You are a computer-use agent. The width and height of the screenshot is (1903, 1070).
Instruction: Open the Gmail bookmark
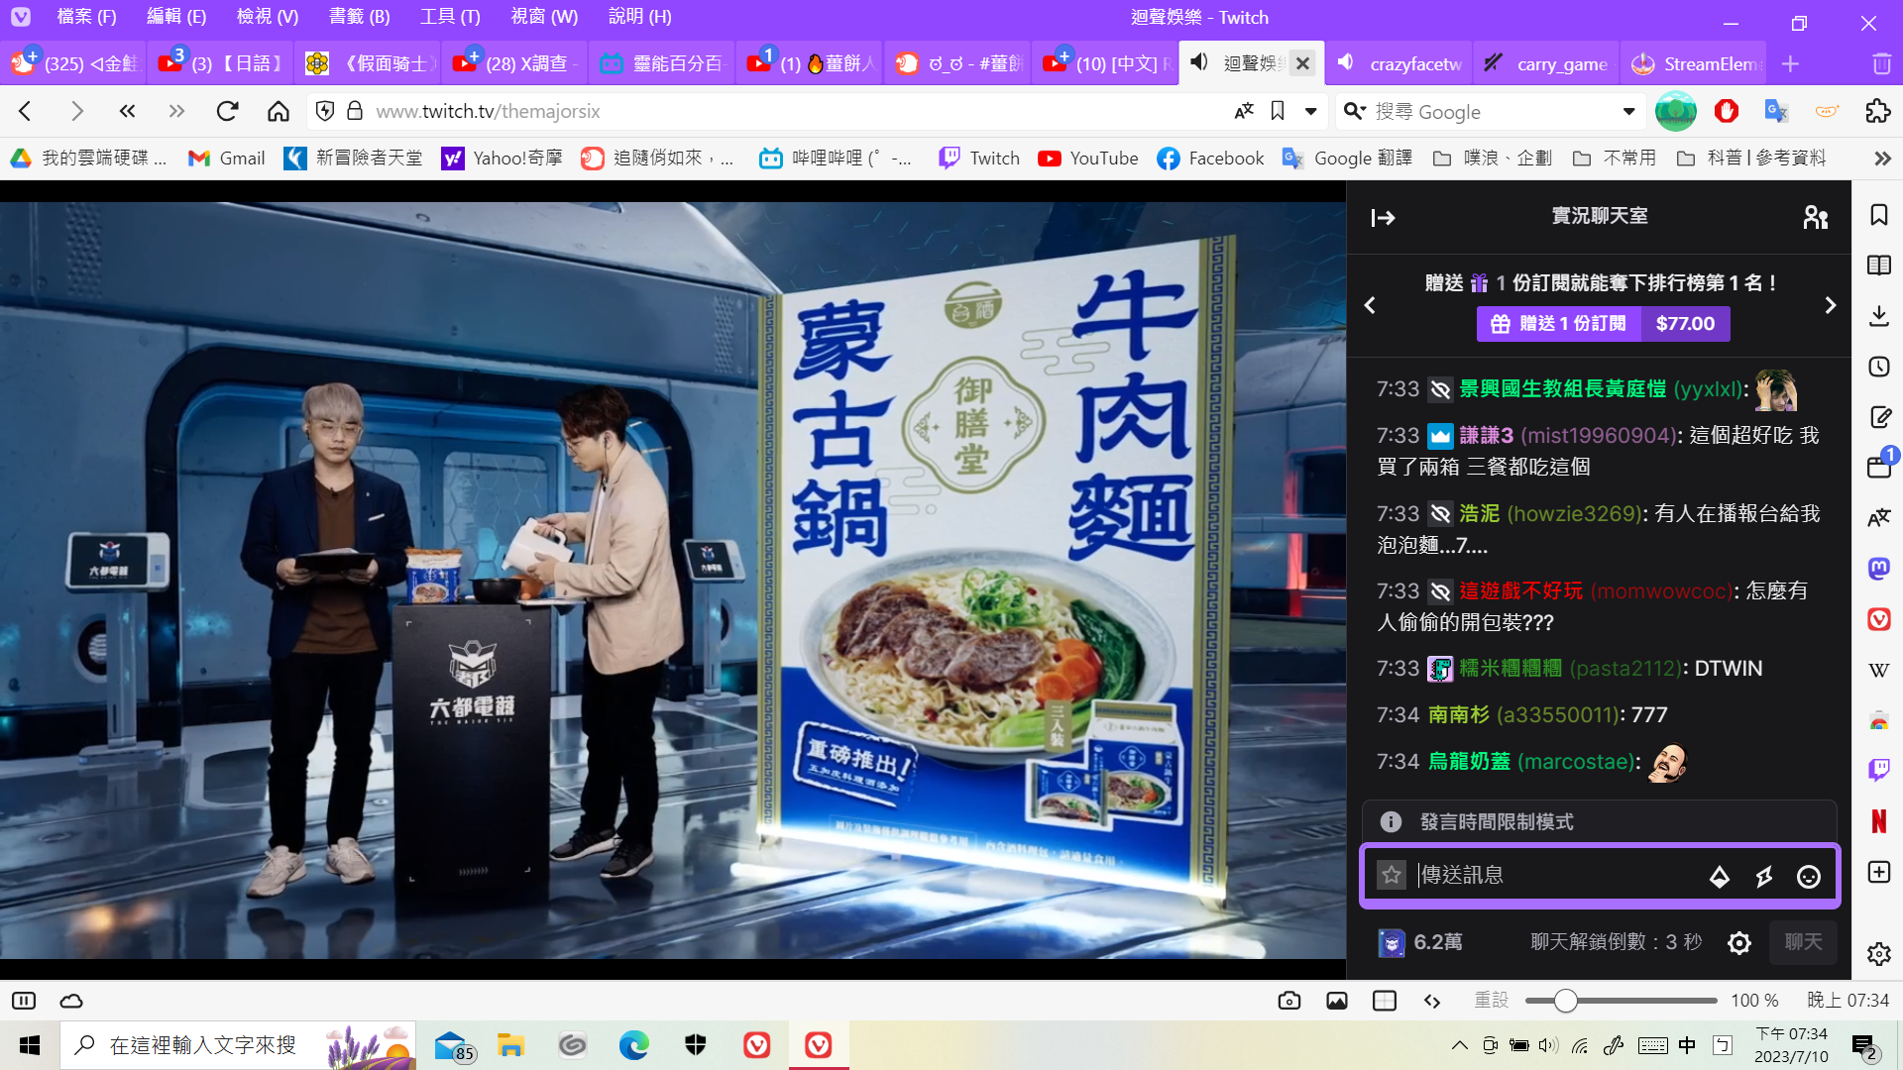click(227, 159)
